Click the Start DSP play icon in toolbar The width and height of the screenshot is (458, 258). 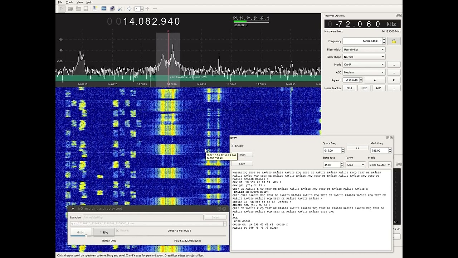coord(62,9)
